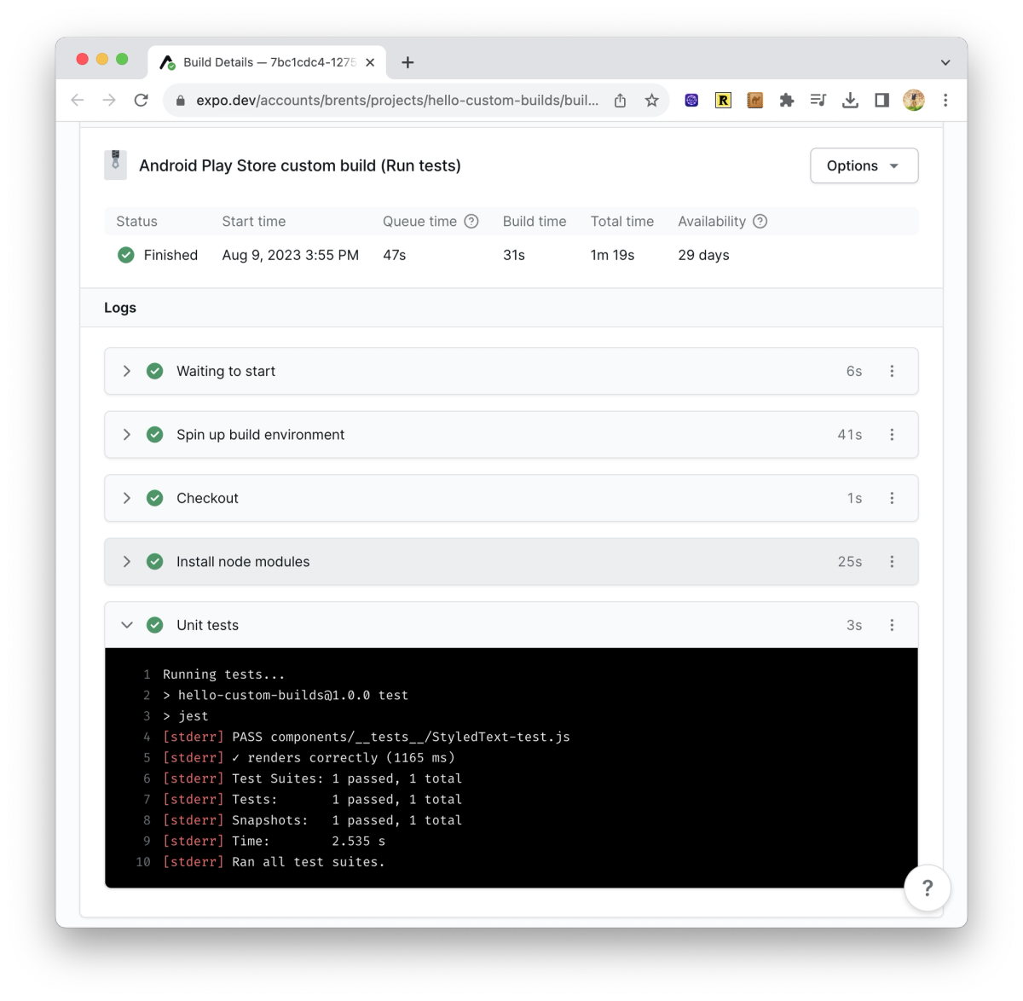Image resolution: width=1023 pixels, height=1001 pixels.
Task: Click the share icon in address bar
Action: [620, 100]
